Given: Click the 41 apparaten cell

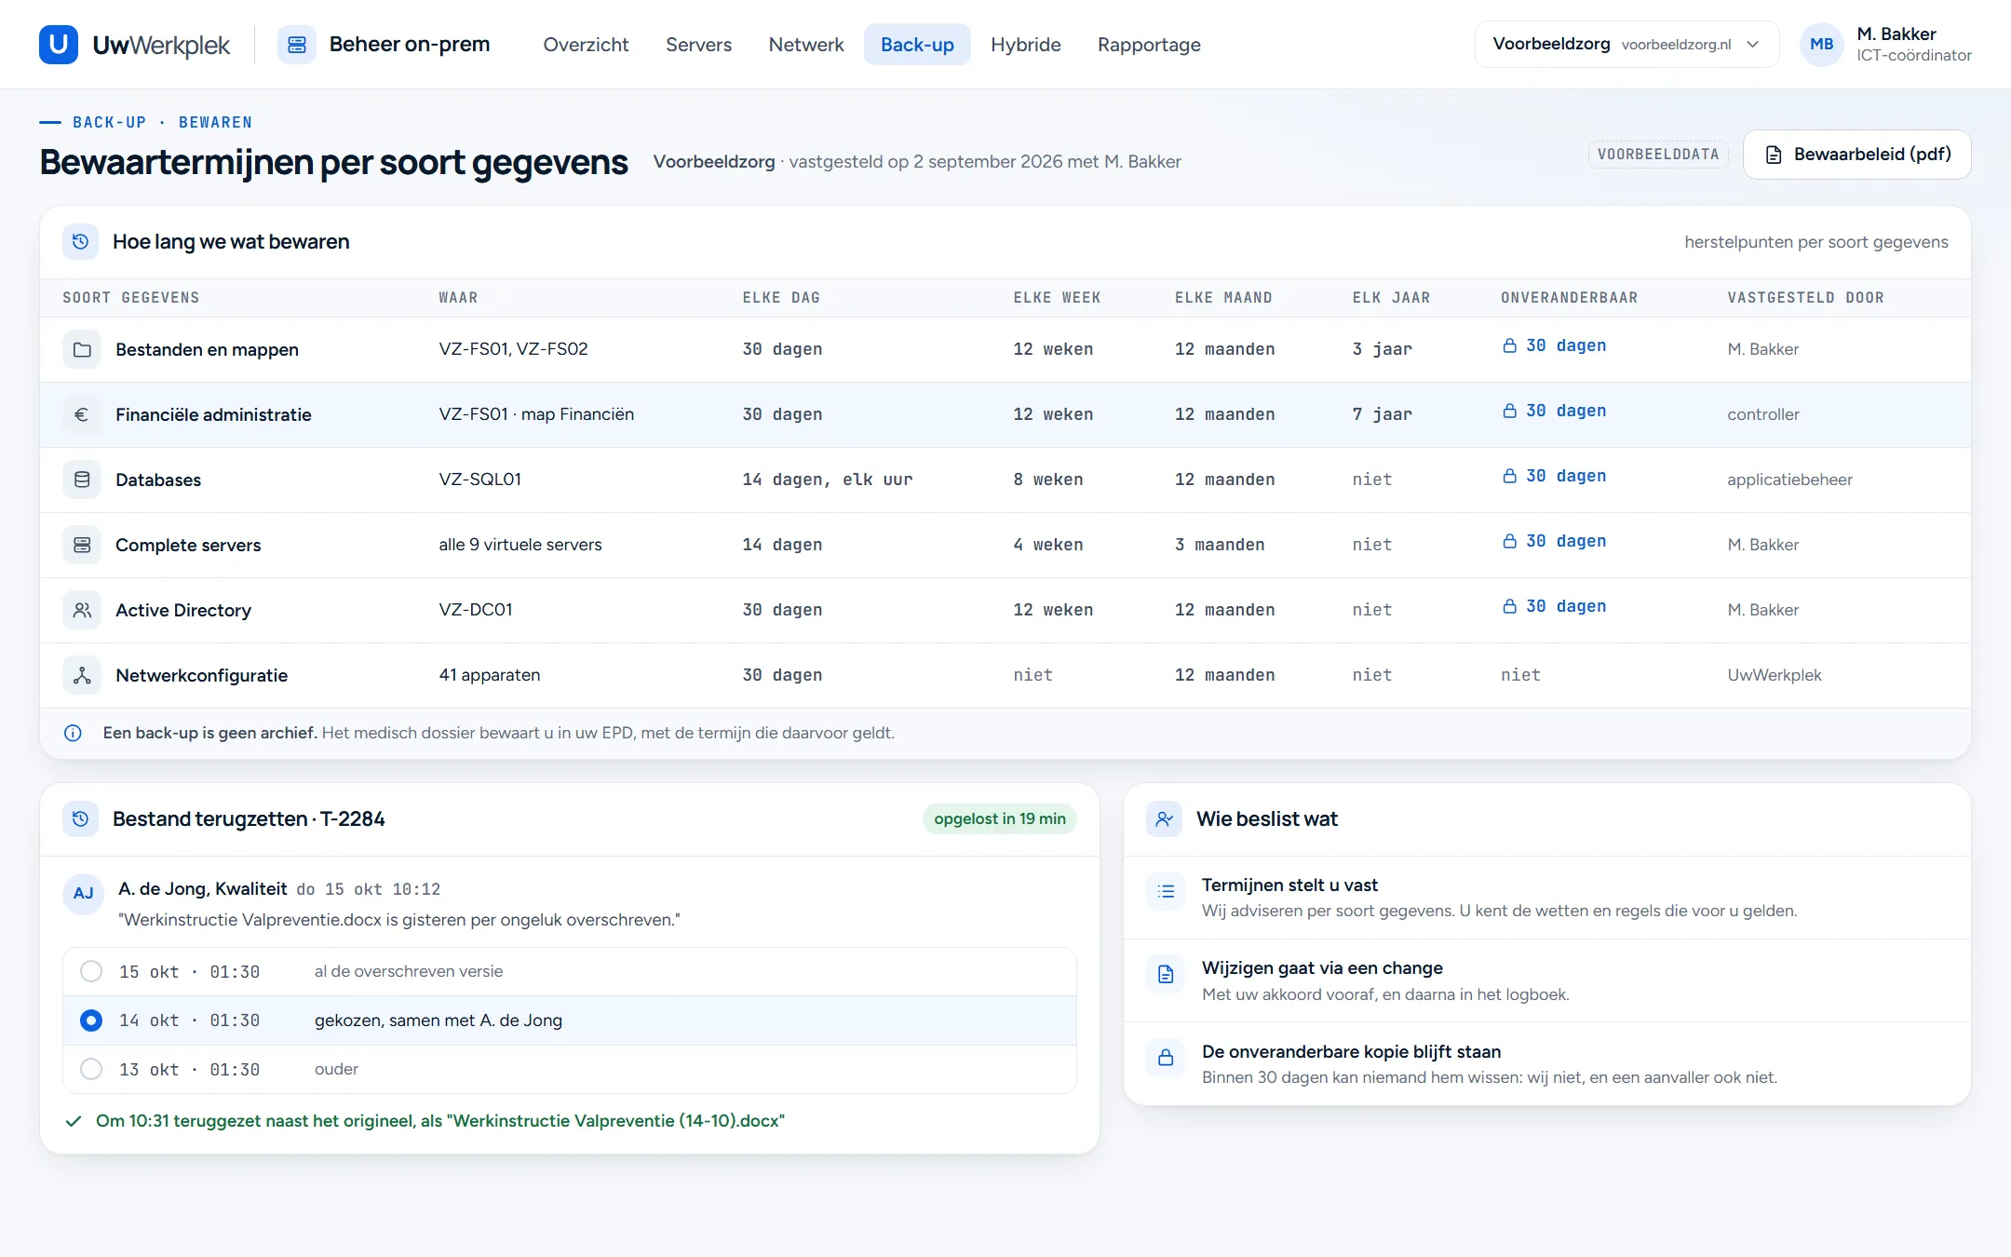Looking at the screenshot, I should (x=490, y=675).
